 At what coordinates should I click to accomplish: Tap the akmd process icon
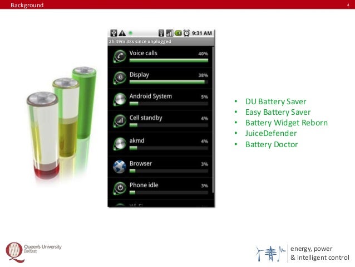120,144
